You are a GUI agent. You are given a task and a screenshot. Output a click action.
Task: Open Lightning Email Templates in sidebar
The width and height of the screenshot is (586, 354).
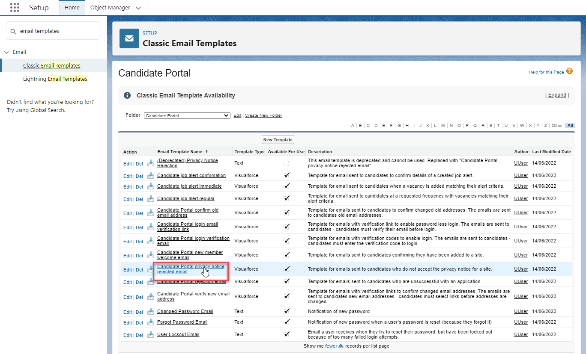coord(55,79)
